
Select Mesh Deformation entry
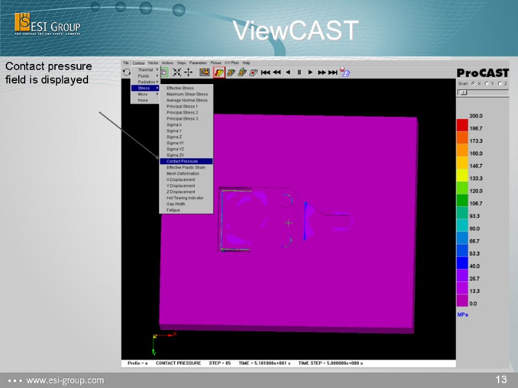point(186,173)
